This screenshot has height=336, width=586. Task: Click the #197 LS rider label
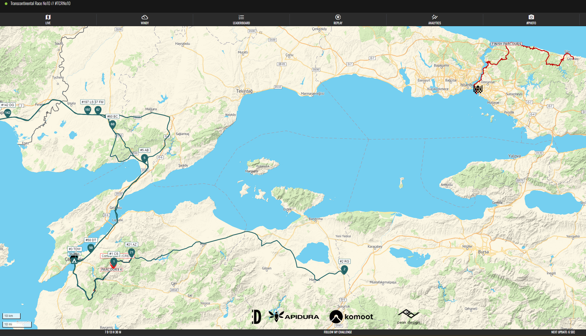coord(87,102)
